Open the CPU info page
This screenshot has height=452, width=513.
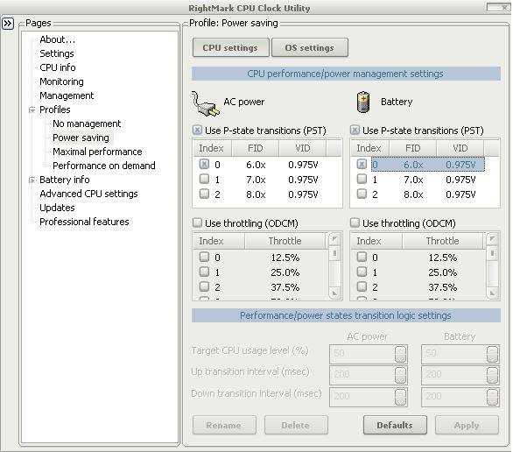coord(58,67)
